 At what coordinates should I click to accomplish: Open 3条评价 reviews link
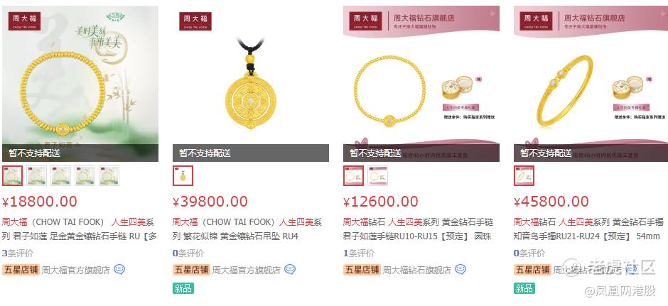click(x=18, y=253)
